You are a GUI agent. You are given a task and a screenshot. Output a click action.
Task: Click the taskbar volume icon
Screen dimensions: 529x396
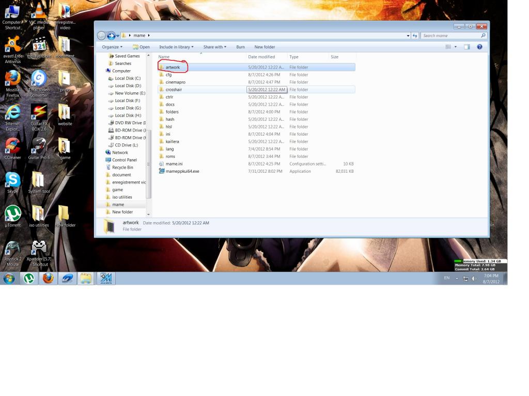pos(474,278)
